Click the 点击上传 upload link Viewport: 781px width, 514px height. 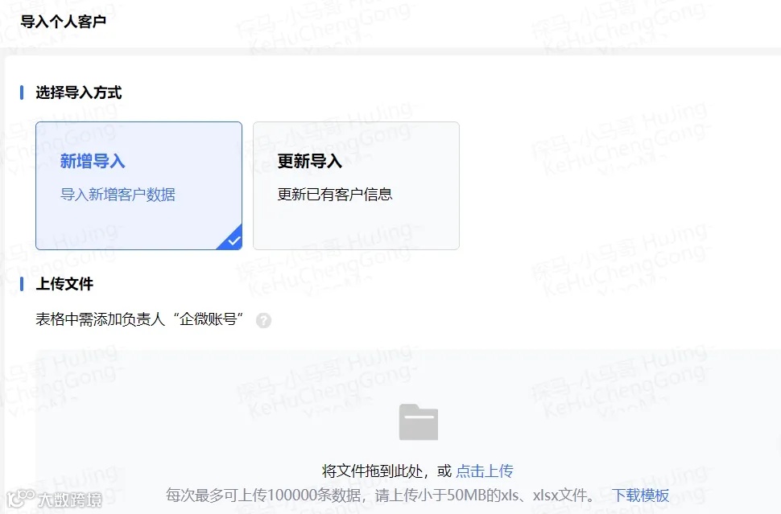[x=485, y=471]
